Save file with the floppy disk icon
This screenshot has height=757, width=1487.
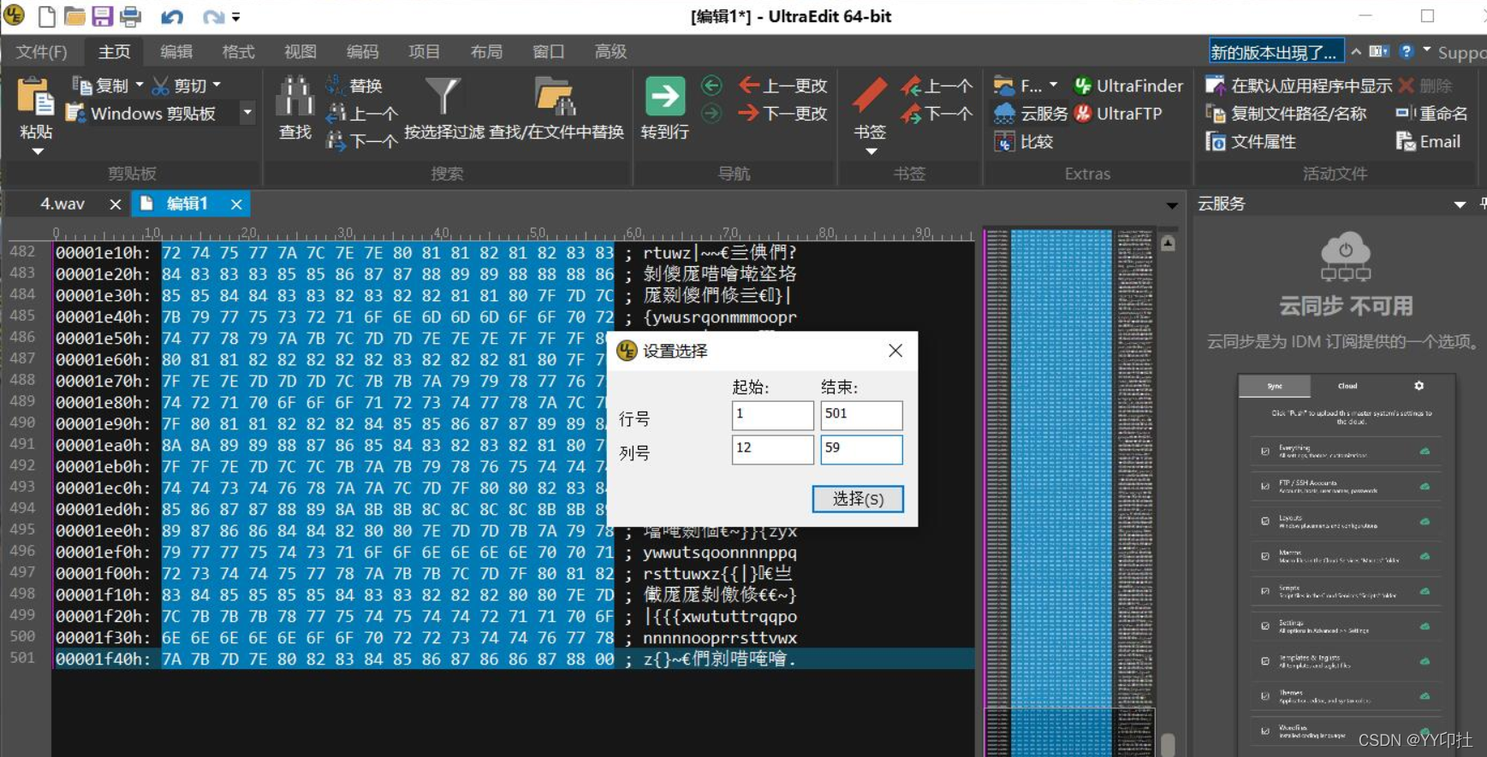tap(102, 16)
